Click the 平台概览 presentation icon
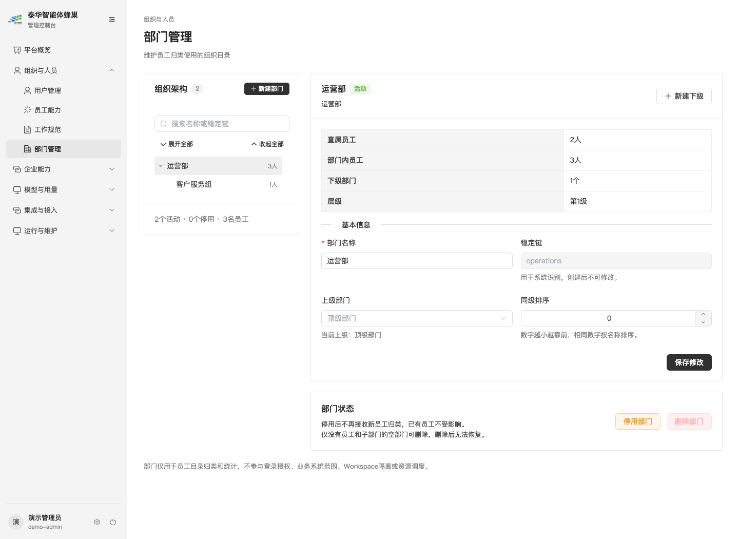The height and width of the screenshot is (539, 739). pyautogui.click(x=17, y=50)
